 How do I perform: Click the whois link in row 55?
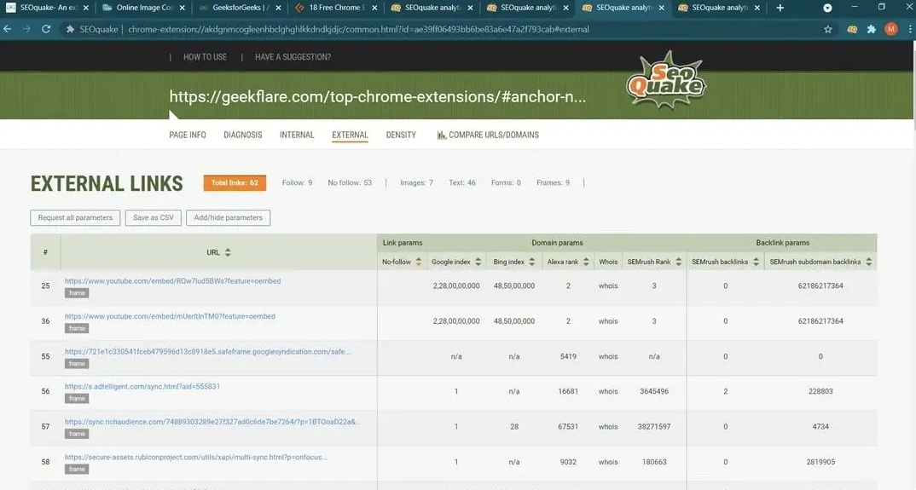(x=608, y=356)
